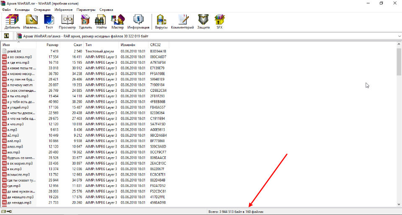Click the Защита (Protect) shield icon
The height and width of the screenshot is (215, 402).
click(x=204, y=21)
